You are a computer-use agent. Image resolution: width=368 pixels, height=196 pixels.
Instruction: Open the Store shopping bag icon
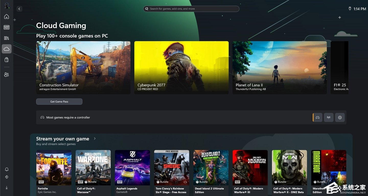tap(7, 60)
